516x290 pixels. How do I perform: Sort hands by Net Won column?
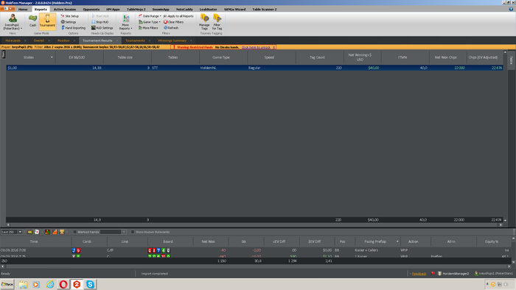(208, 241)
